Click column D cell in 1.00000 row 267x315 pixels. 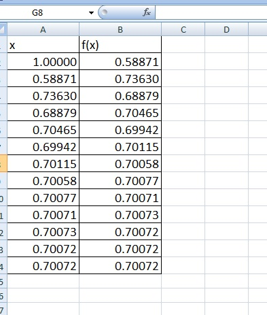(226, 61)
